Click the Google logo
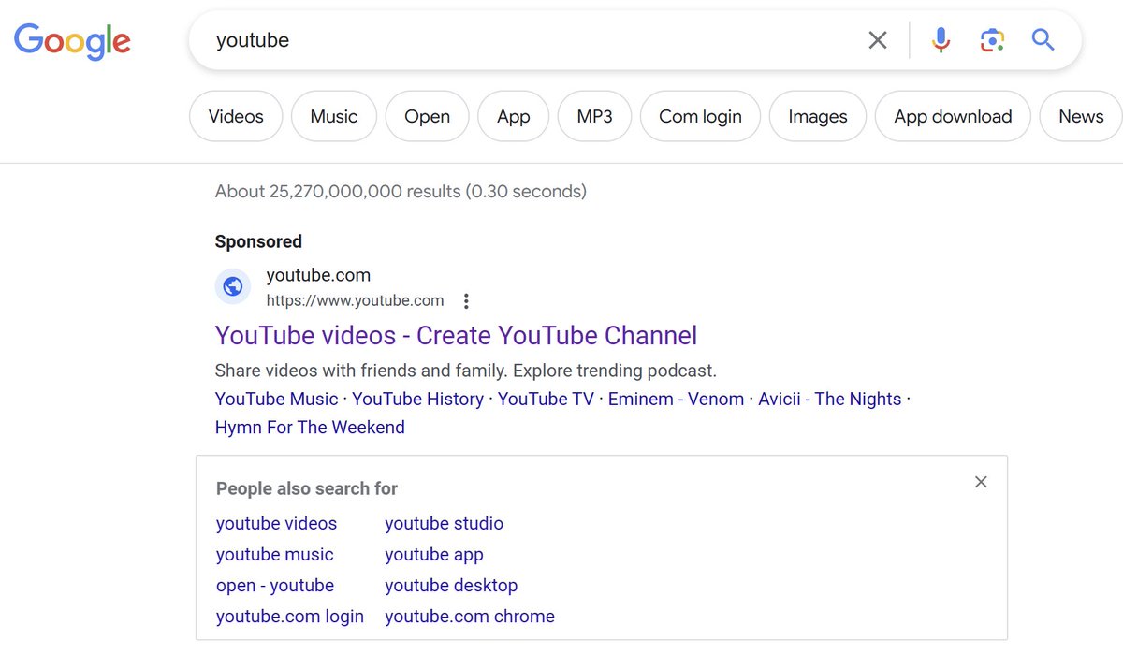This screenshot has width=1123, height=654. point(72,41)
